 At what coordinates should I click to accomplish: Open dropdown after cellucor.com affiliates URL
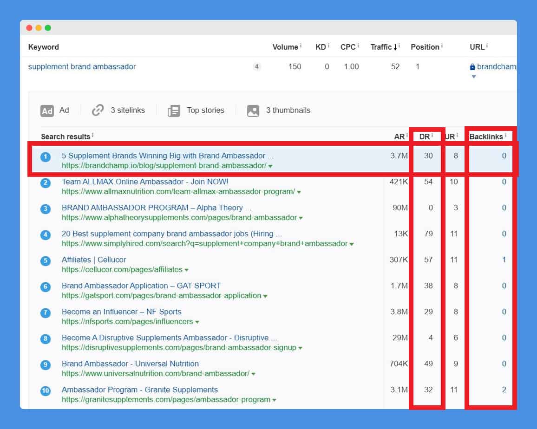pos(186,271)
